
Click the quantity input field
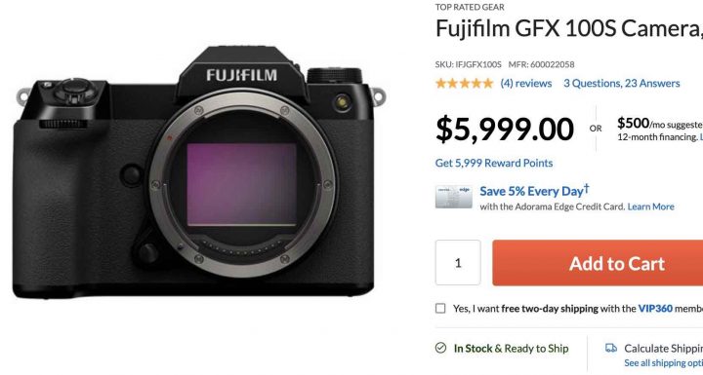point(458,263)
